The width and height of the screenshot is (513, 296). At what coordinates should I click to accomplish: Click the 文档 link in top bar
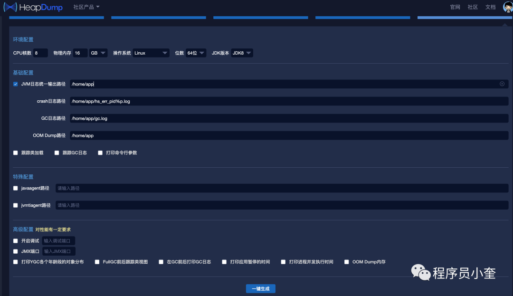tap(490, 7)
